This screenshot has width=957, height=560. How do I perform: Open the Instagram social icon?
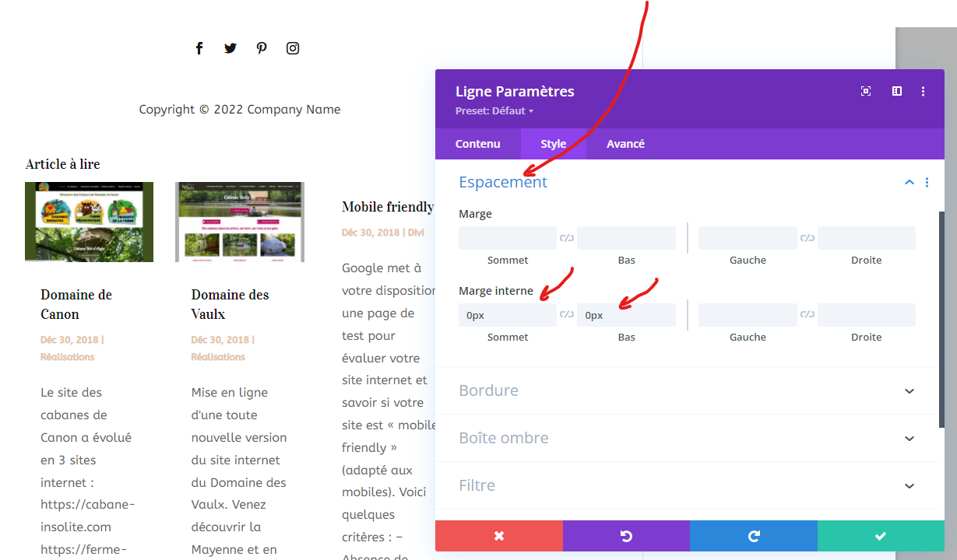point(293,48)
